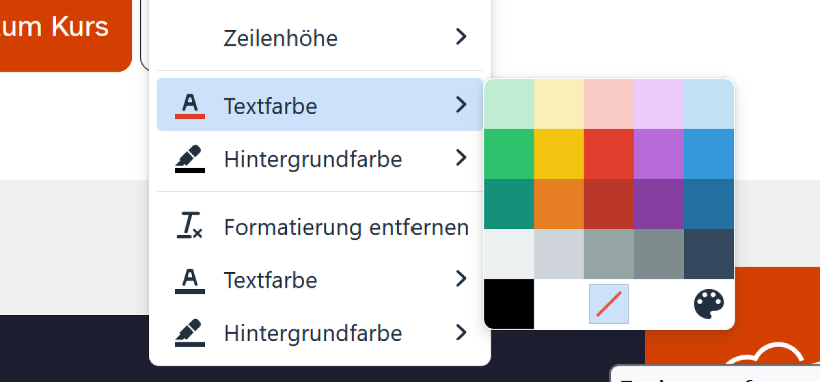Screen dimensions: 820x382
Task: Open the custom color palette icon
Action: (x=709, y=304)
